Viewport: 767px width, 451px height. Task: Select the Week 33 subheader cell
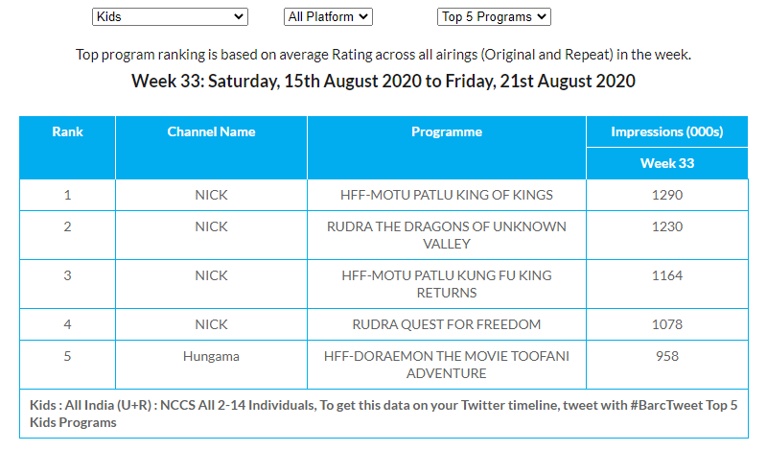pyautogui.click(x=667, y=163)
